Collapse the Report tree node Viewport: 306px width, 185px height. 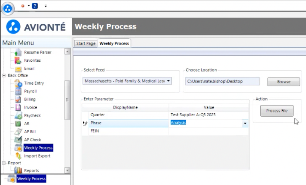(x=4, y=163)
